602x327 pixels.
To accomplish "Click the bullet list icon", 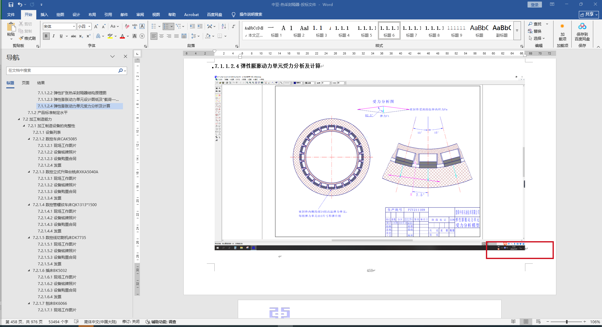I will coord(154,26).
